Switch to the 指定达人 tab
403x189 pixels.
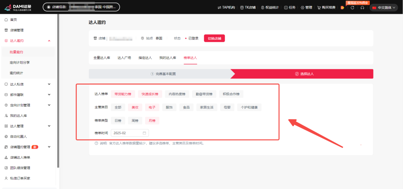coord(145,58)
